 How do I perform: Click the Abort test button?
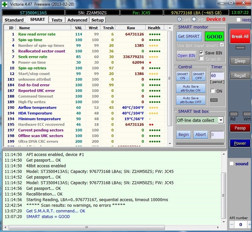[200, 135]
